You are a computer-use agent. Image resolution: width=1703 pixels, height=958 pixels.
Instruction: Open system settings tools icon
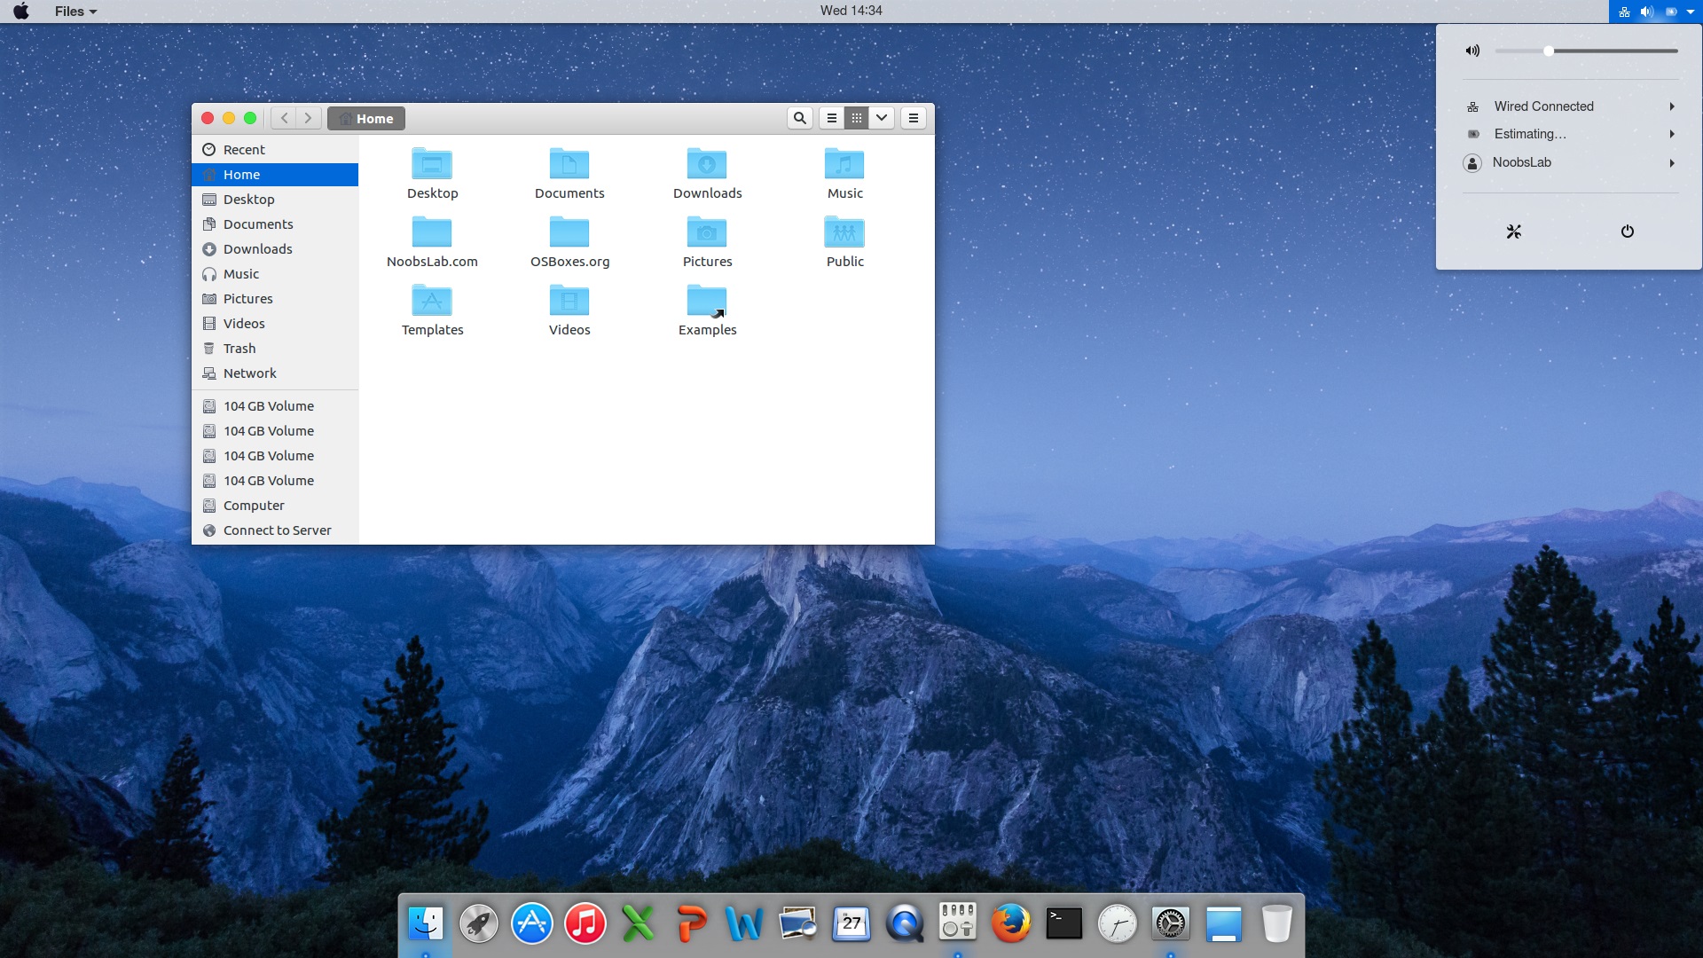[1513, 232]
